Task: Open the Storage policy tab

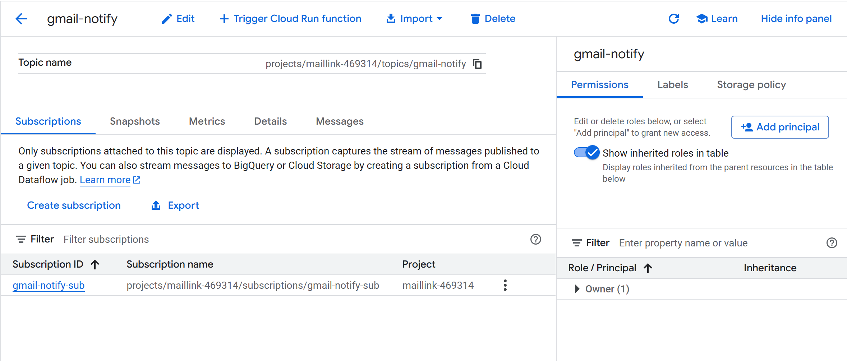Action: [x=751, y=85]
